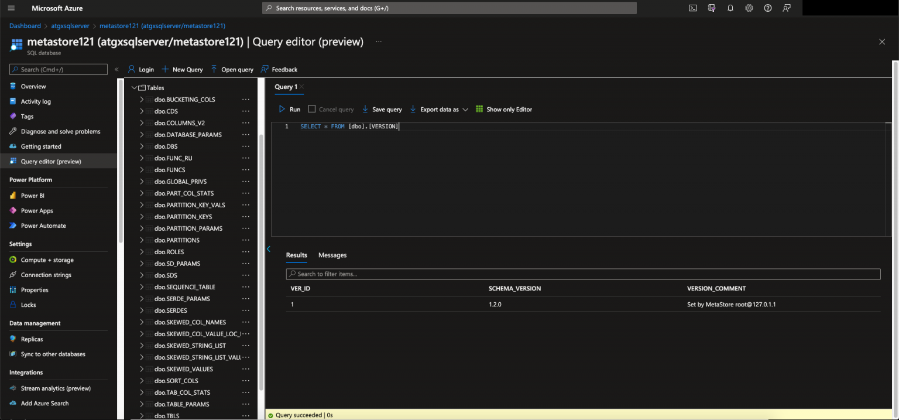This screenshot has height=420, width=899.
Task: Check the dbo.BUCKETING_COLS checkbox
Action: 148,99
